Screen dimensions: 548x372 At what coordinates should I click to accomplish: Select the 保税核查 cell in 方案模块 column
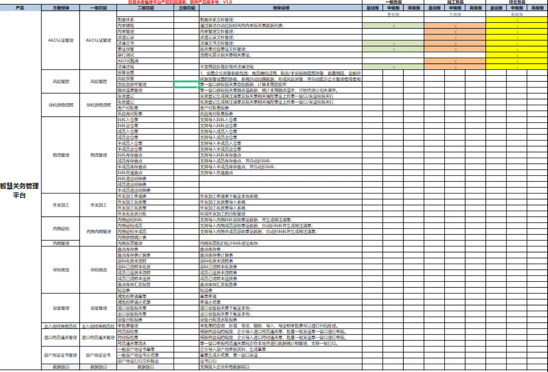[60, 270]
